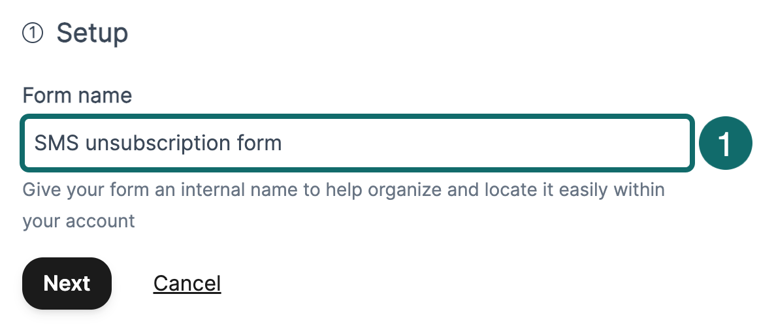Select the Setup step heading
This screenshot has height=324, width=759.
point(92,33)
